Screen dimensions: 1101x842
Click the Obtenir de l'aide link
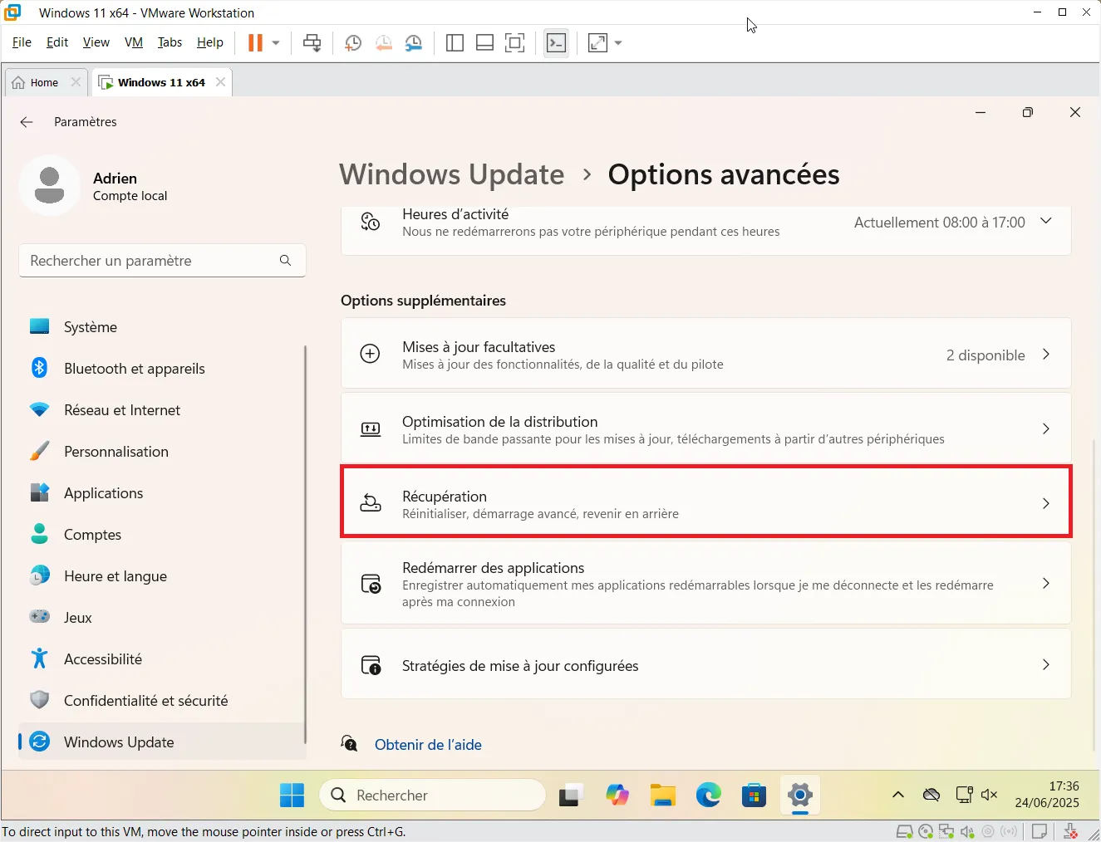428,745
